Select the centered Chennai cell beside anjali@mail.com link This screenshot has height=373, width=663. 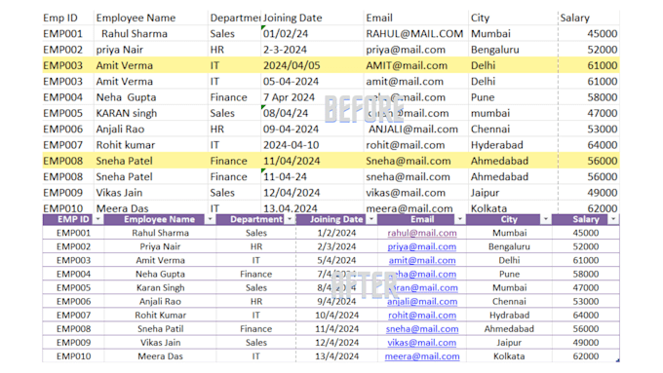tap(509, 302)
